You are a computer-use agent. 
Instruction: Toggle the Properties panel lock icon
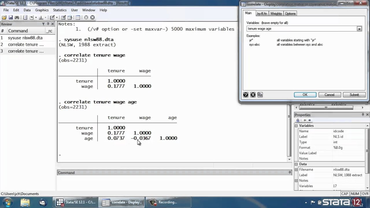click(298, 120)
